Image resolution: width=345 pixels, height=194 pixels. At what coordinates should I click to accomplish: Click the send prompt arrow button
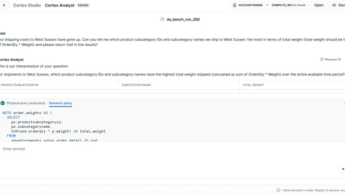(343, 169)
